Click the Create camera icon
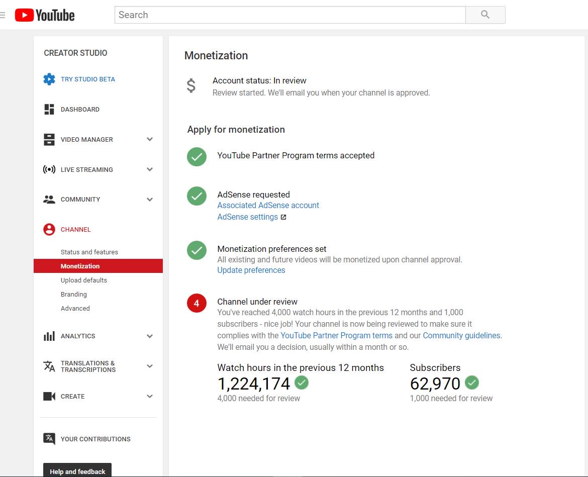The image size is (588, 477). pos(49,397)
